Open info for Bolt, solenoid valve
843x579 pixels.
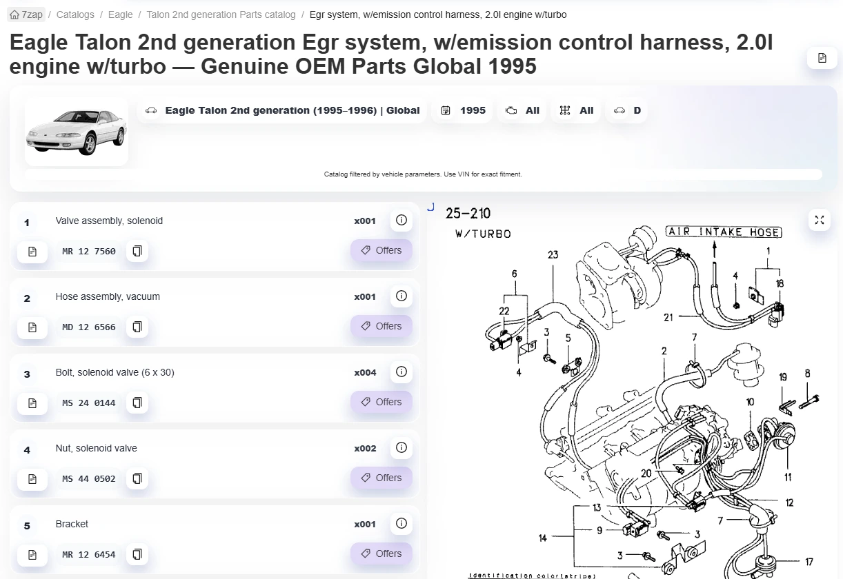tap(401, 372)
